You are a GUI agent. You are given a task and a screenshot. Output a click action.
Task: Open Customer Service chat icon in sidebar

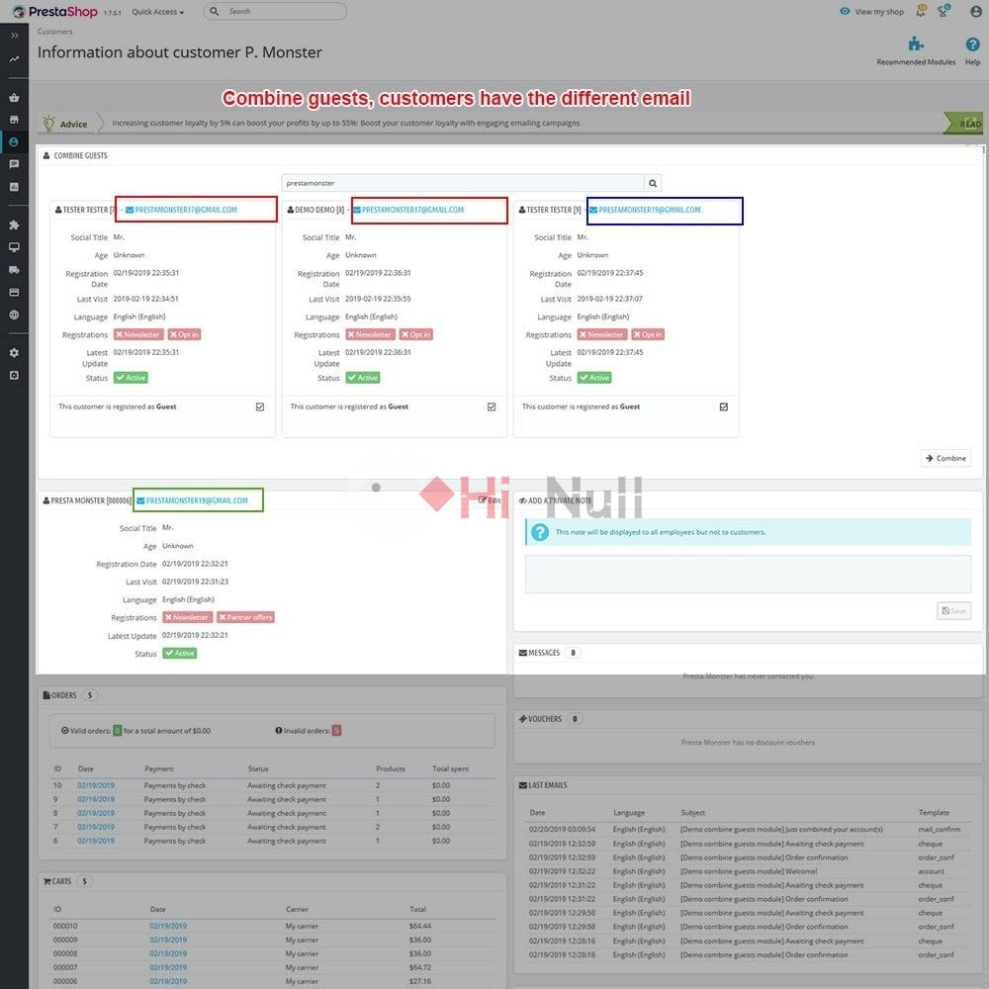click(x=14, y=164)
